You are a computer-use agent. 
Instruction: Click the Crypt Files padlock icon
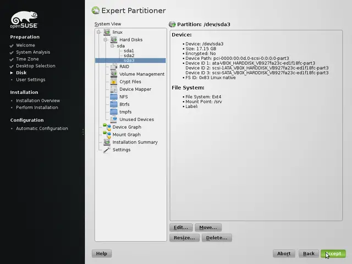(x=114, y=81)
